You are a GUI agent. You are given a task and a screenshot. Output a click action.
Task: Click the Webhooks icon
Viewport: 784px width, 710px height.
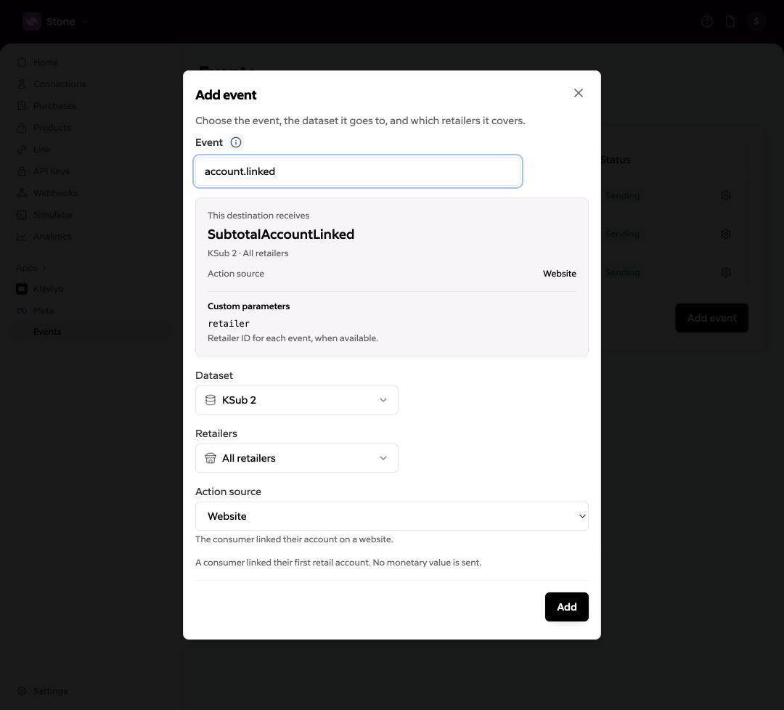click(22, 193)
